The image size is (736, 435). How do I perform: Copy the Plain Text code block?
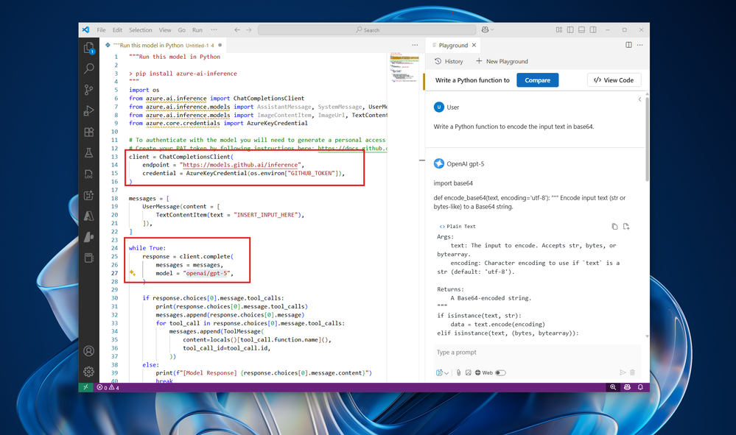coord(614,227)
